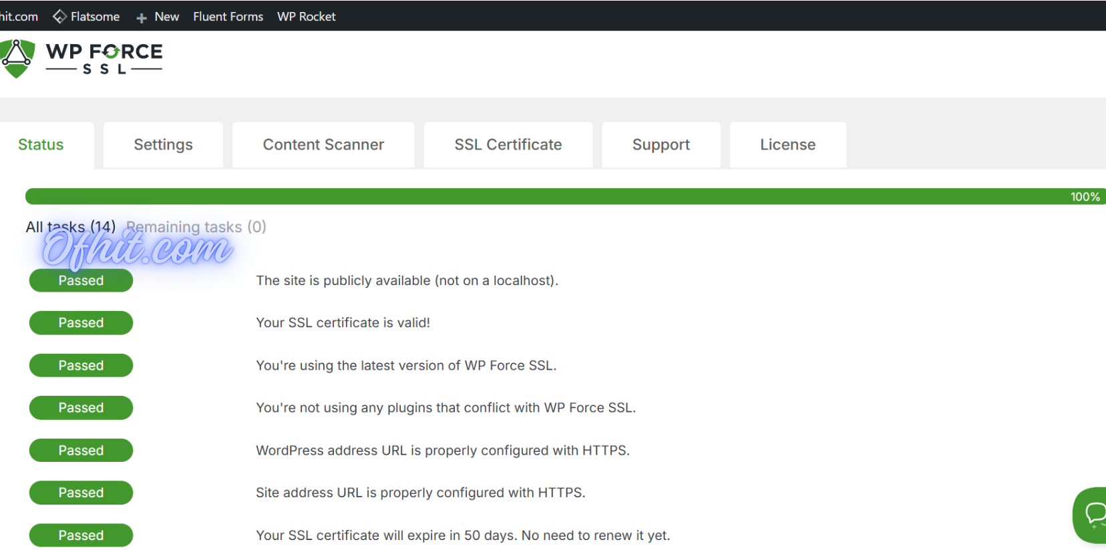Click the plus icon beside New
This screenshot has width=1106, height=550.
(142, 18)
